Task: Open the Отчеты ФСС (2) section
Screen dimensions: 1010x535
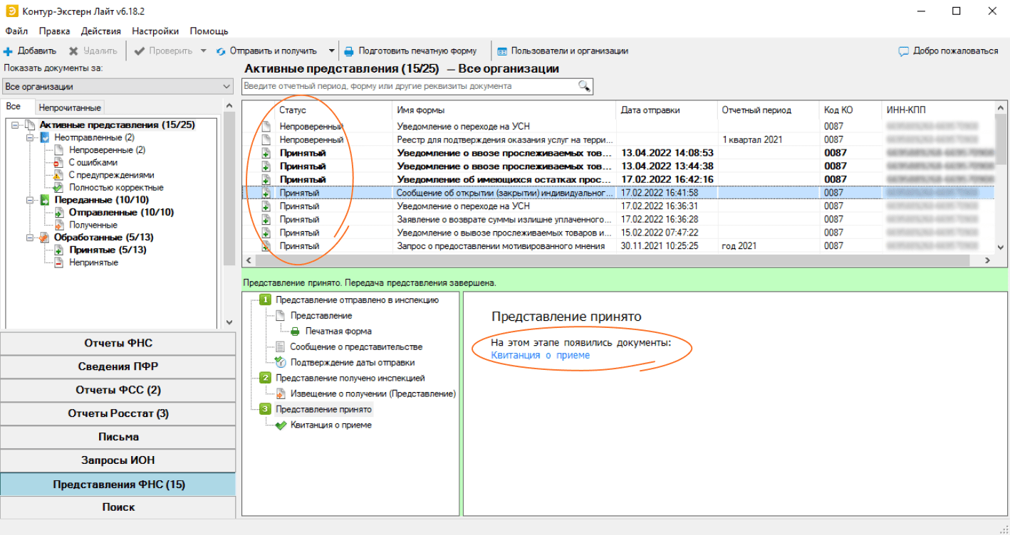Action: click(118, 390)
